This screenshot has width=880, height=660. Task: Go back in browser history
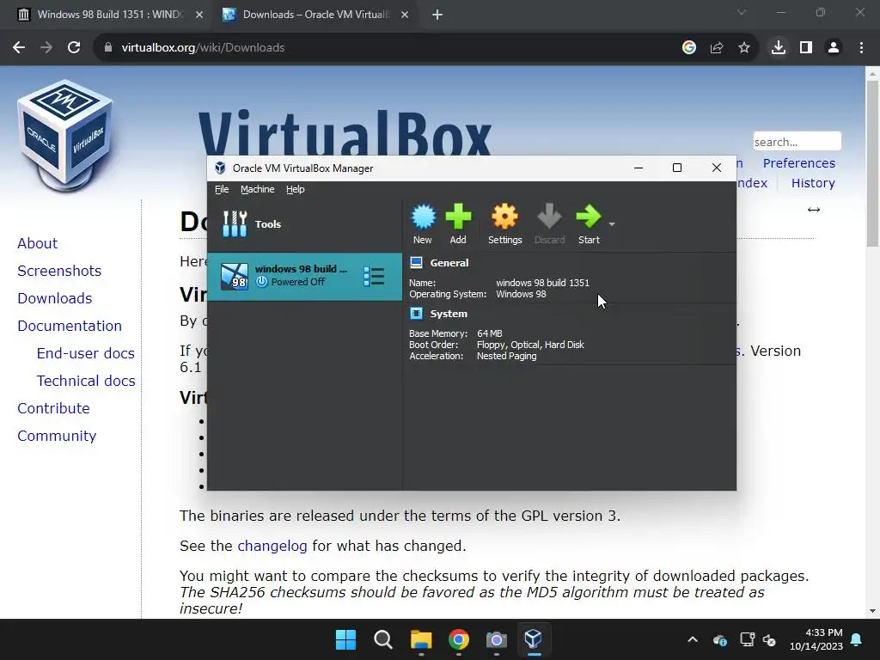pos(19,48)
